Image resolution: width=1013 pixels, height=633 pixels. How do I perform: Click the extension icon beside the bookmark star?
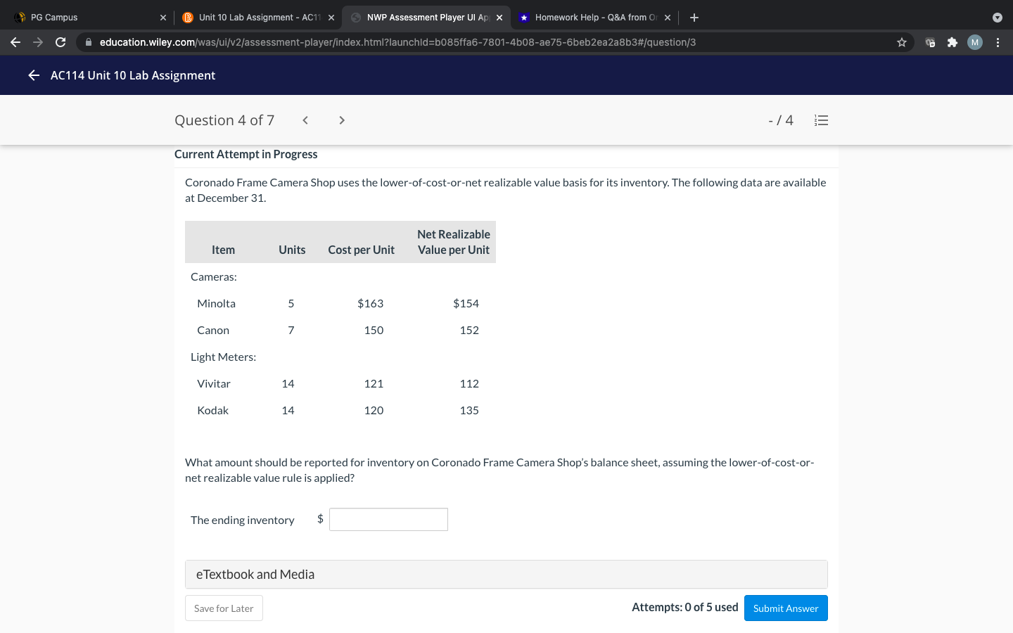click(x=930, y=42)
